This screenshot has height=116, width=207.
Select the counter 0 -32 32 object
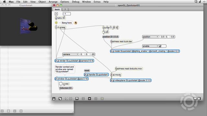tap(110, 28)
